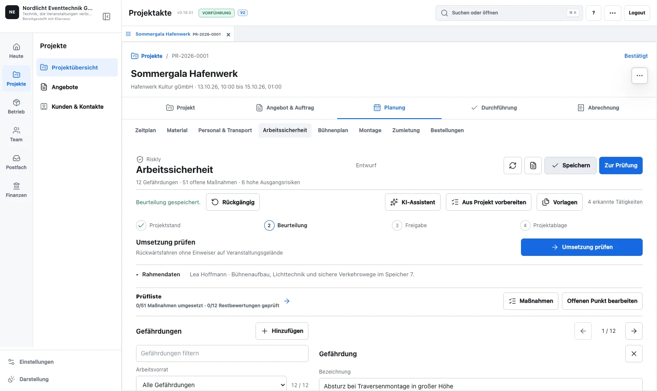Open the Vorlagen templates
657x391 pixels.
560,202
